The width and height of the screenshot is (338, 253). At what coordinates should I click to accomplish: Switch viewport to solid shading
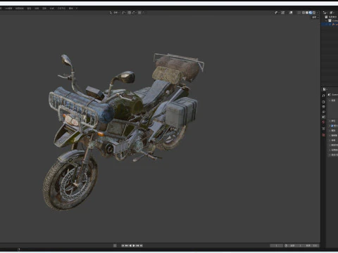tap(307, 13)
